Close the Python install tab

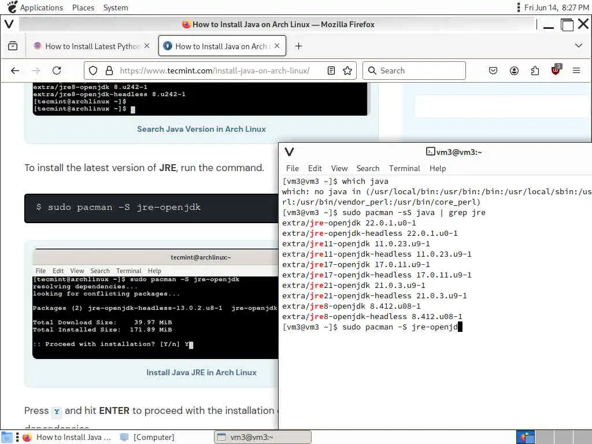tap(147, 46)
